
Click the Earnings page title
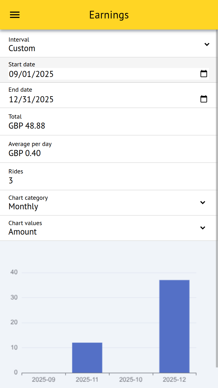tap(109, 15)
